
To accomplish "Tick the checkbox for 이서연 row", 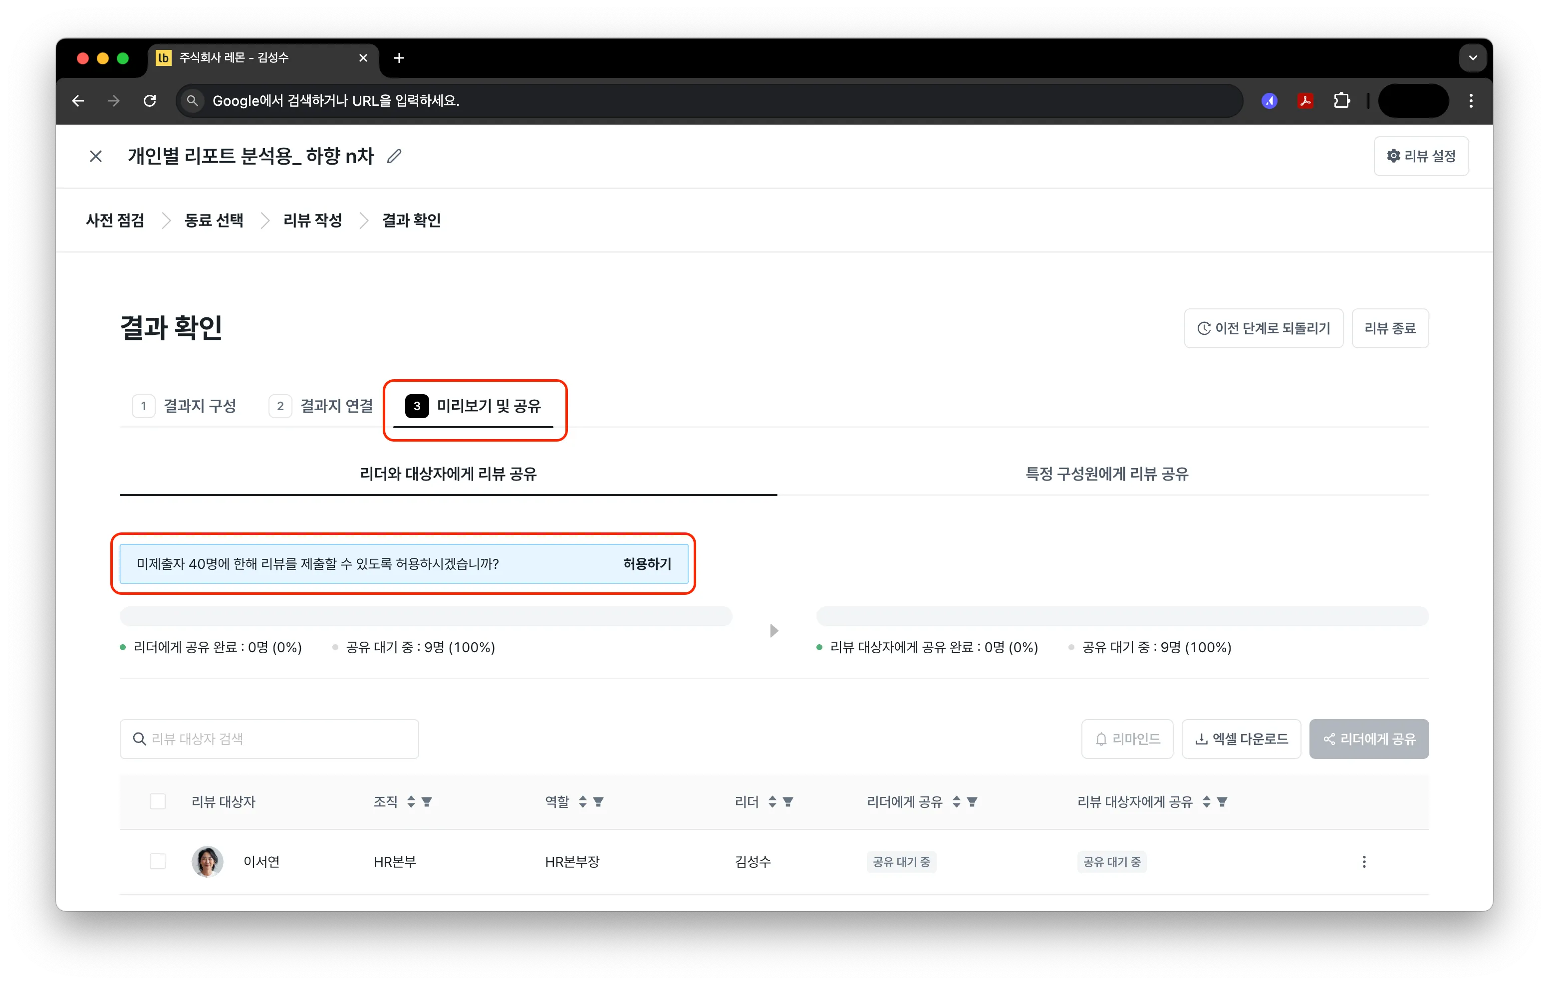I will click(158, 861).
